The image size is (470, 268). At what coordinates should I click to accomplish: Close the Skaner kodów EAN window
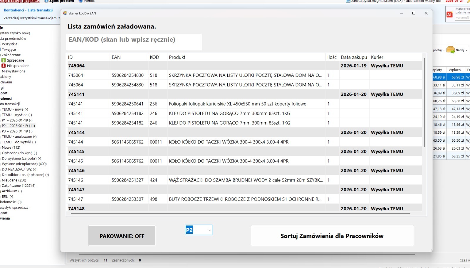tap(426, 13)
